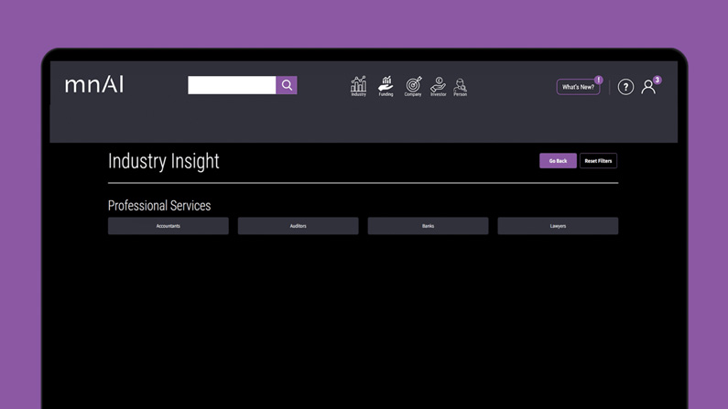Focus the white search input field
This screenshot has width=728, height=409.
click(x=232, y=85)
